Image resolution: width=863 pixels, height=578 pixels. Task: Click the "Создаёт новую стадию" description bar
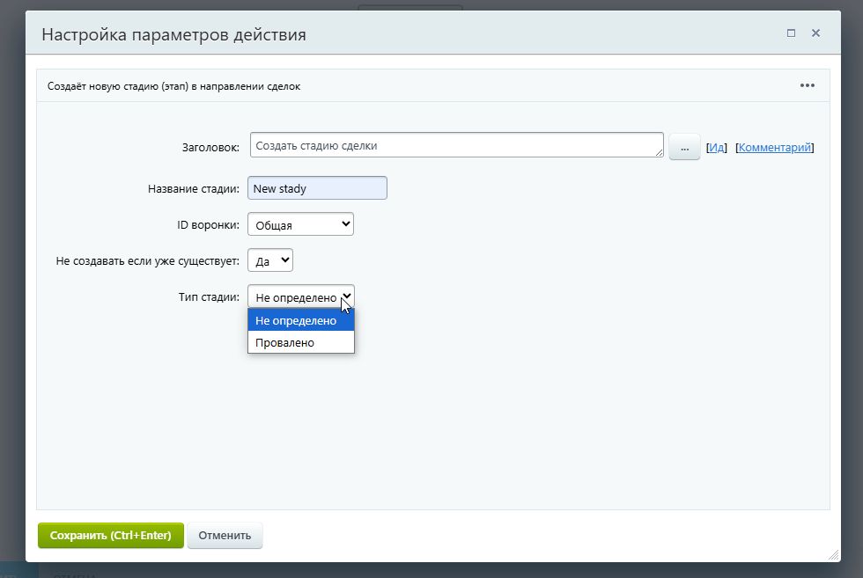coord(172,86)
